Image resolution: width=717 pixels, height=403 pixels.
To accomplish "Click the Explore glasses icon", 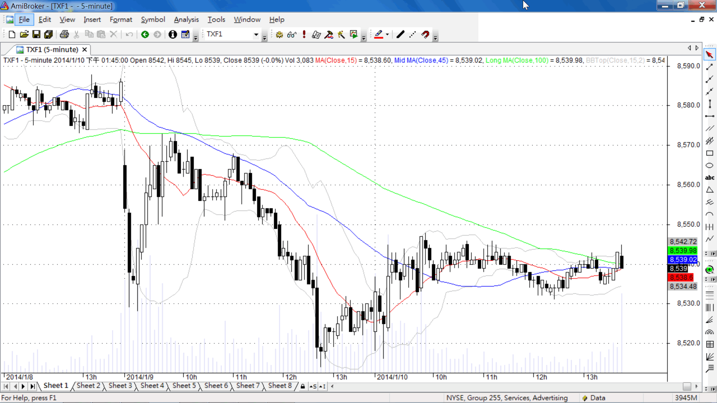I will pos(292,34).
